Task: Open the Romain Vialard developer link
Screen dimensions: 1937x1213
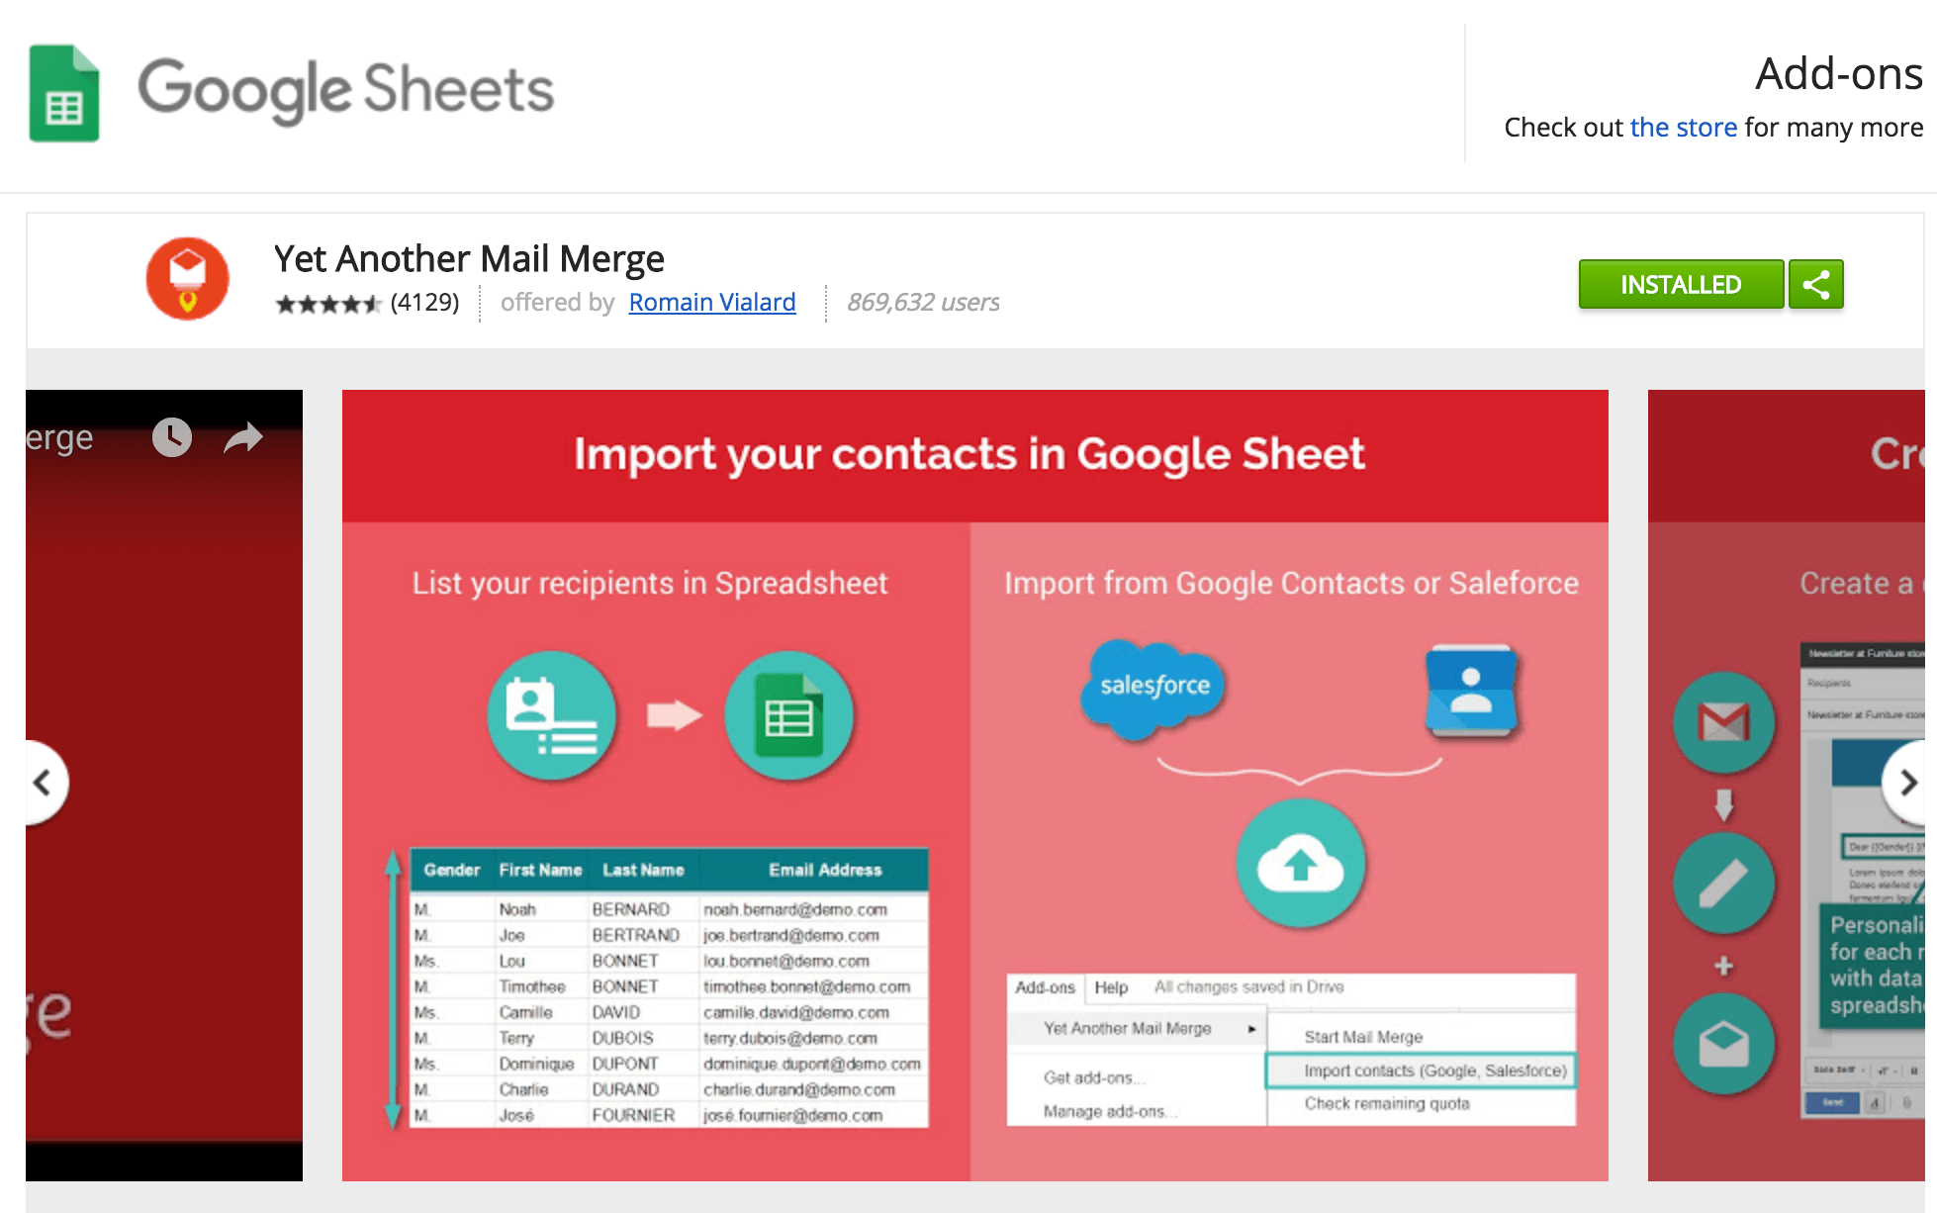Action: (712, 302)
